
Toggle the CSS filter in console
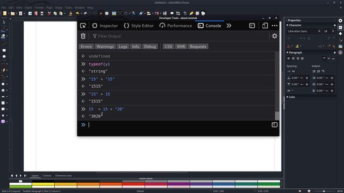pos(168,47)
